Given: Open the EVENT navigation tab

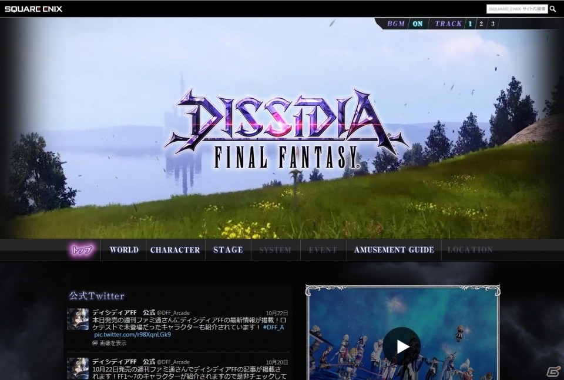Looking at the screenshot, I should click(x=323, y=249).
